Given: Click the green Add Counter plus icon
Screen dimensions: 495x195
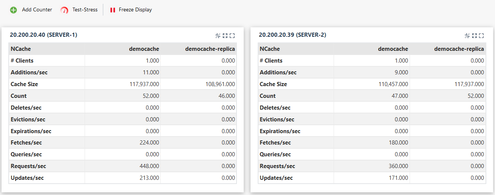Looking at the screenshot, I should click(13, 10).
